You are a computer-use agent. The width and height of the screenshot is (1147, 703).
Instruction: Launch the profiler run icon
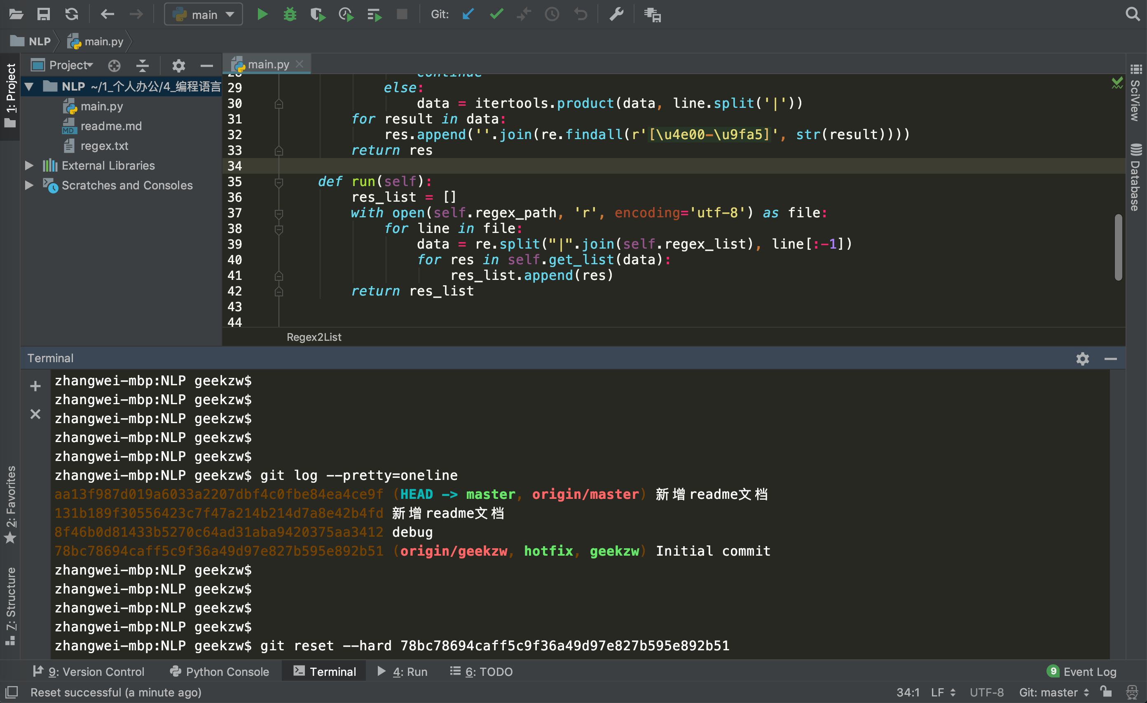[346, 14]
